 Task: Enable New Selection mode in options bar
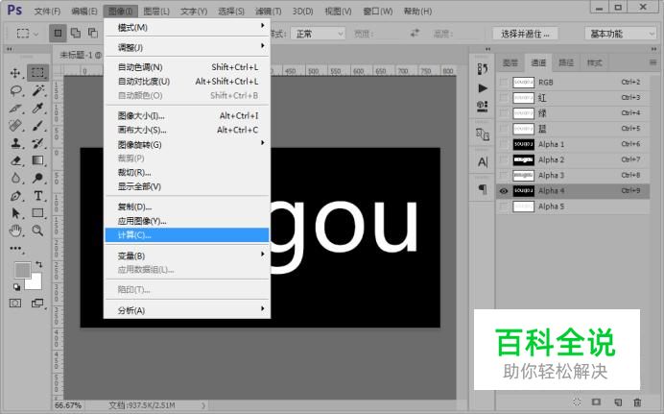(58, 33)
